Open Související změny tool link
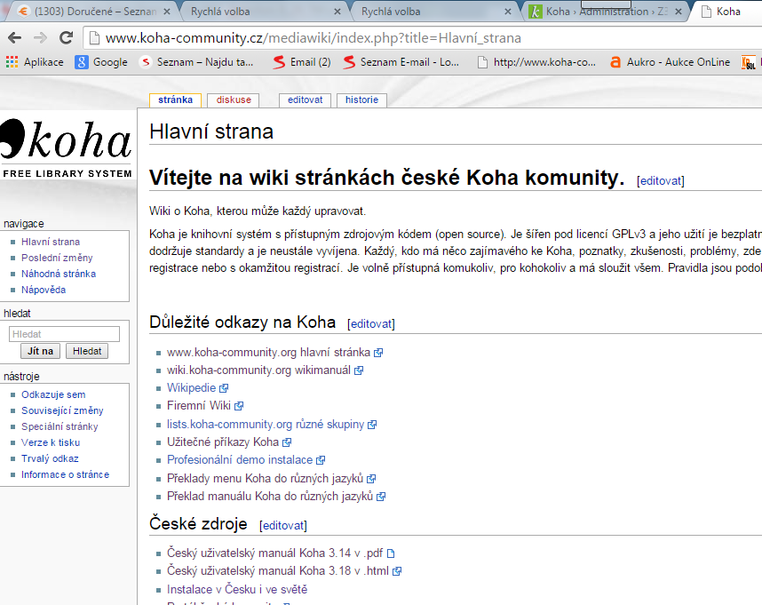 pos(62,410)
